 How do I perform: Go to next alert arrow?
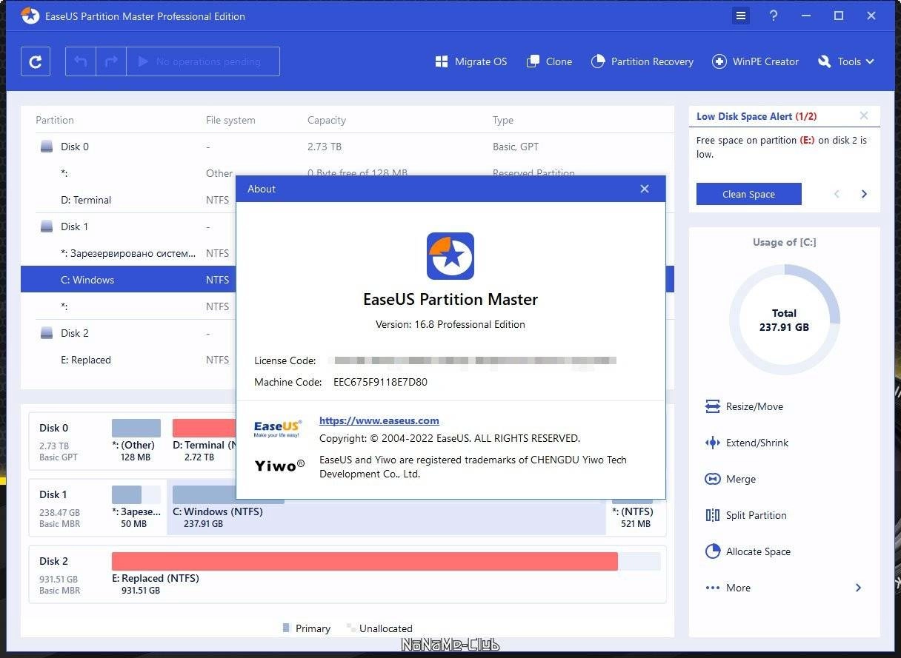coord(864,194)
